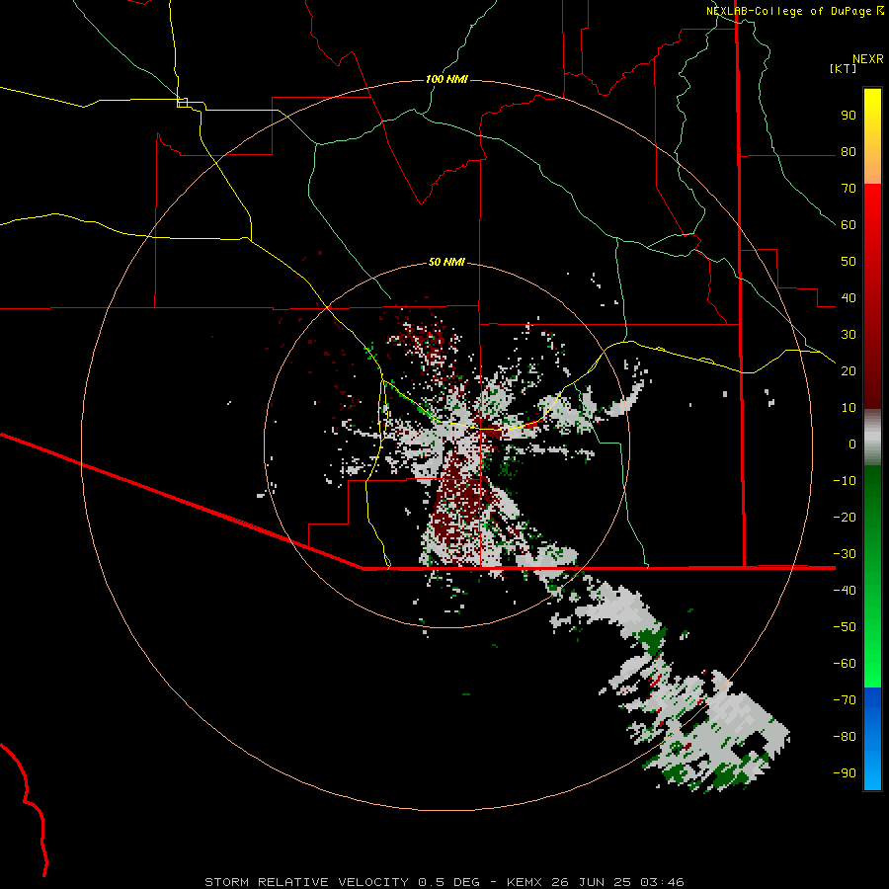Click the 90 value on velocity scale
This screenshot has width=889, height=889.
tap(849, 116)
